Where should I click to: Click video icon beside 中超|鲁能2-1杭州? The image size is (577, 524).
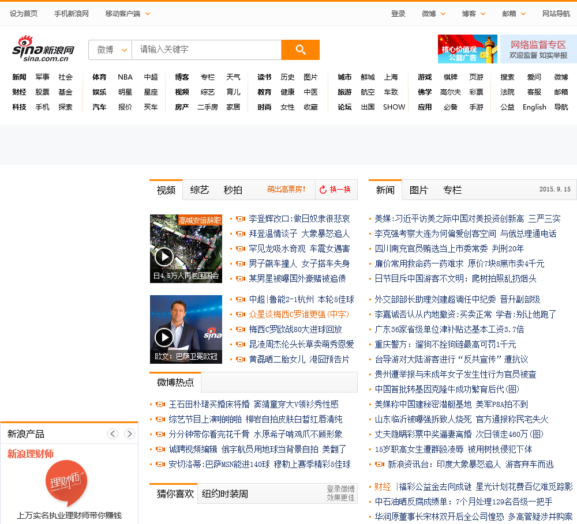(240, 300)
